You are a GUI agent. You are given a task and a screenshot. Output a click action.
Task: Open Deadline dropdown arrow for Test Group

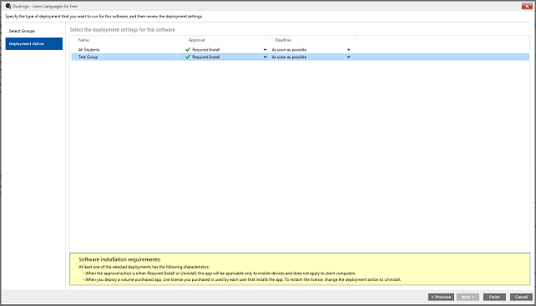[349, 57]
